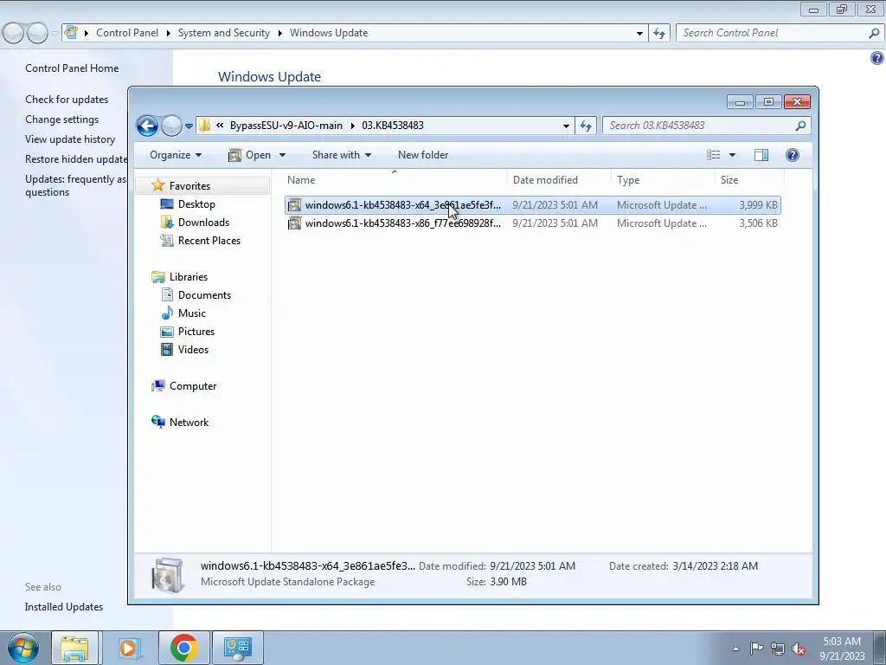Select the kb4538483-x64 update file
886x665 pixels.
pos(533,205)
